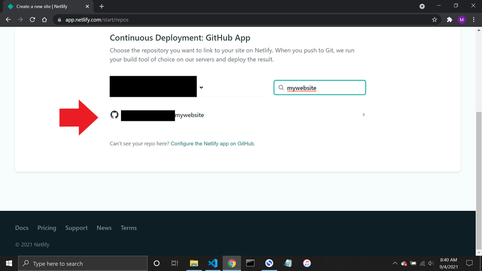
Task: Show hidden system tray icons
Action: pos(395,263)
